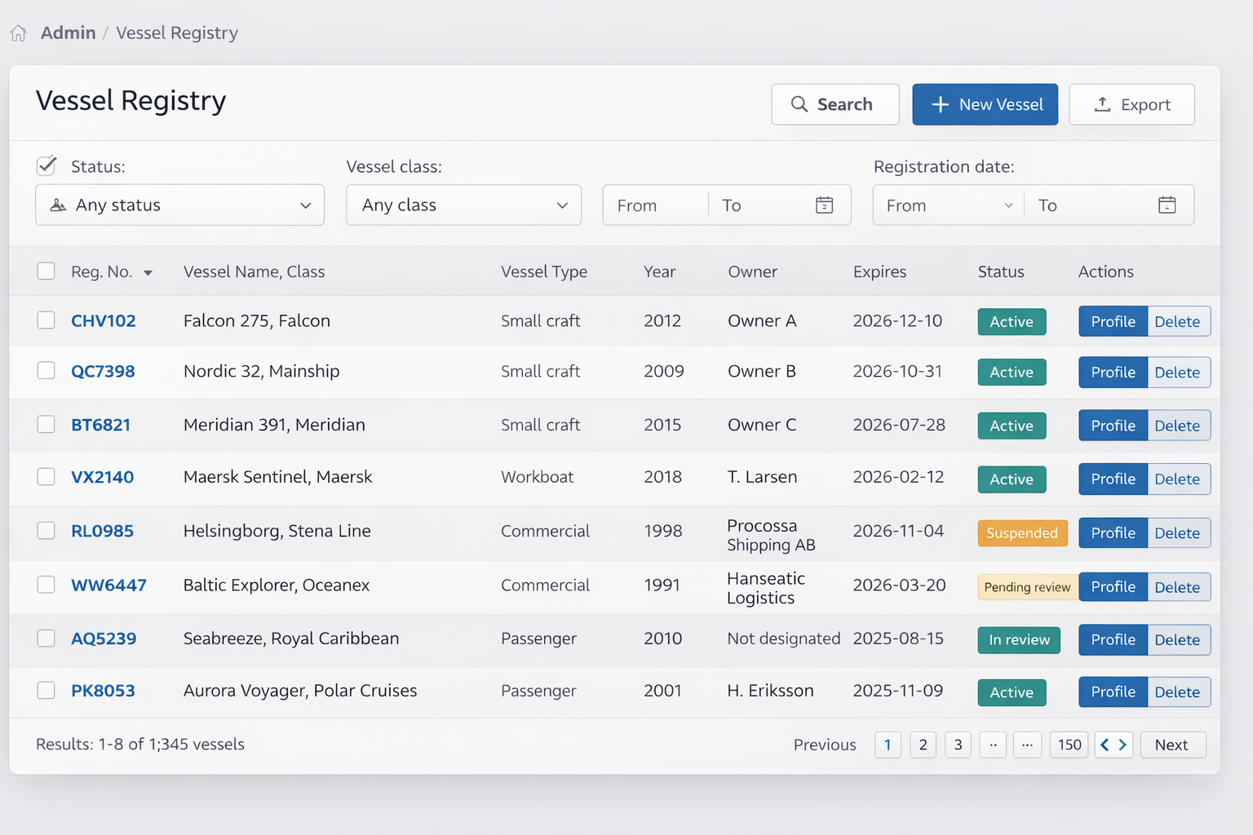The height and width of the screenshot is (835, 1253).
Task: Open the Registration date From dropdown
Action: 946,205
